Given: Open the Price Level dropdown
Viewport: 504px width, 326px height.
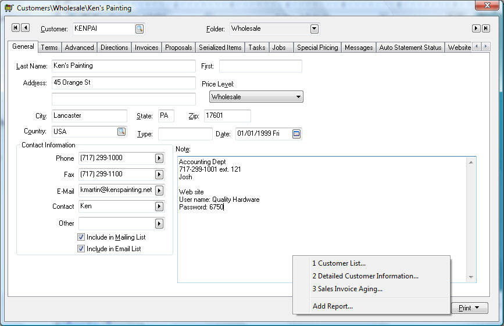Looking at the screenshot, I should tap(298, 97).
